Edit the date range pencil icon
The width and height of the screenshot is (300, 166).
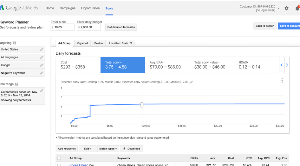pyautogui.click(x=42, y=91)
